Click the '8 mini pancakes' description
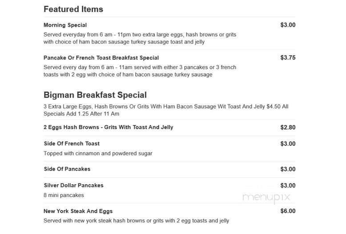 64,195
